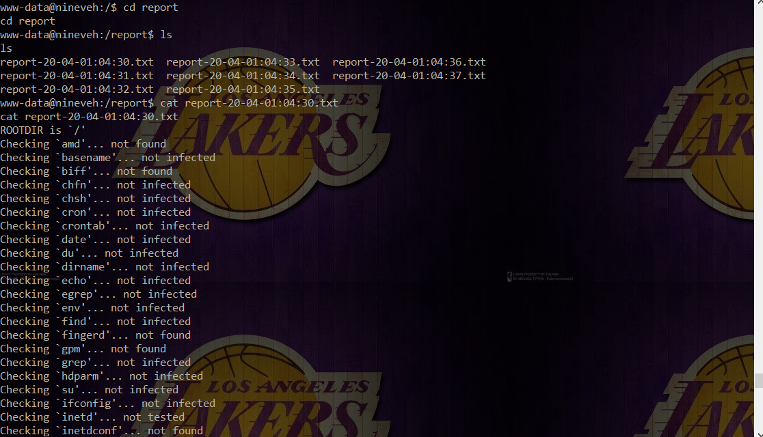The image size is (763, 437).
Task: Click the "Checking `su'" line
Action: point(89,389)
